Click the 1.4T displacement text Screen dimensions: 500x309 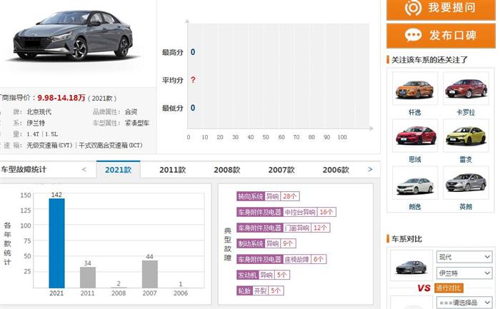pyautogui.click(x=33, y=134)
